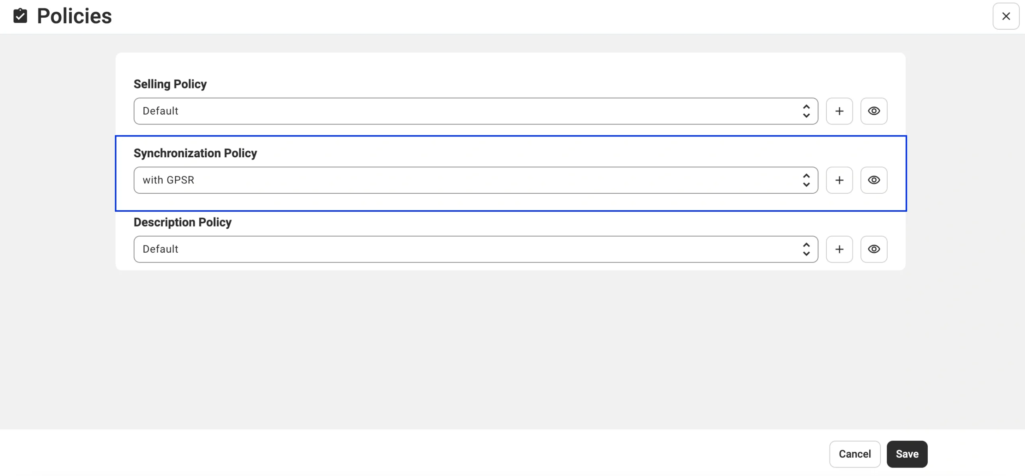Click the 'Selling Policy' field label
The height and width of the screenshot is (476, 1025).
coord(170,84)
